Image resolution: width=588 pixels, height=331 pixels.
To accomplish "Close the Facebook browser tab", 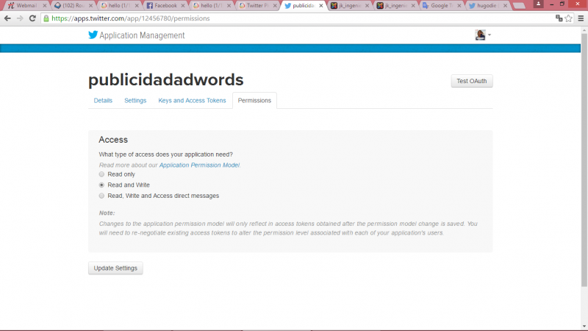I will pos(183,6).
